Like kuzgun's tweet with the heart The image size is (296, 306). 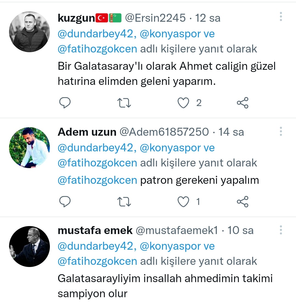coord(183,103)
